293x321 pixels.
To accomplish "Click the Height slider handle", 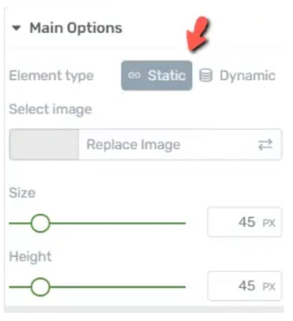I will coord(40,287).
